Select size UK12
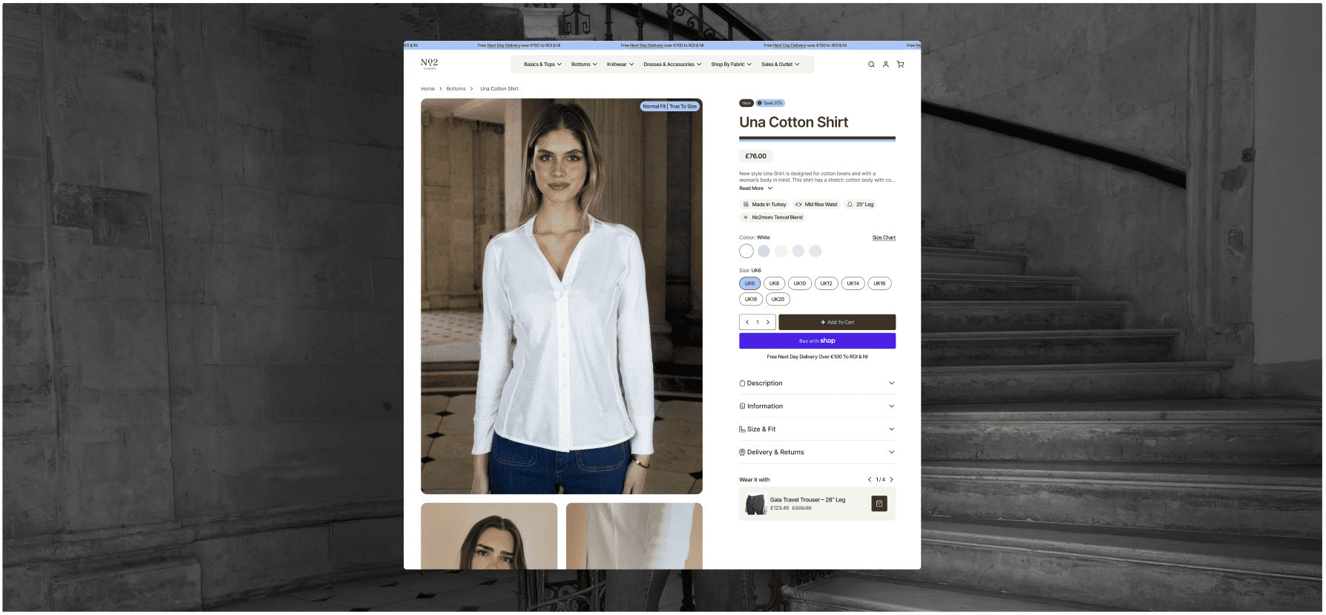 coord(827,283)
